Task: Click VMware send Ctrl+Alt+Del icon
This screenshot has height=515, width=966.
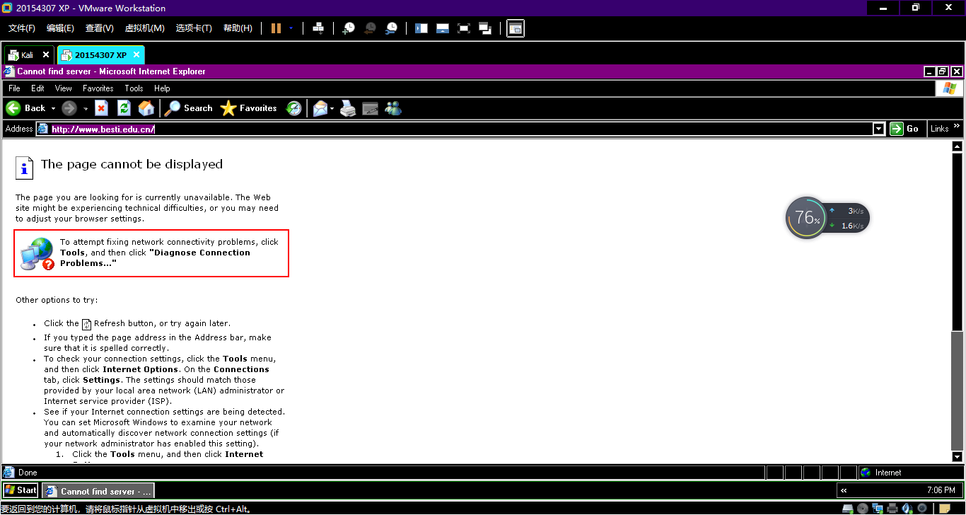Action: click(318, 28)
